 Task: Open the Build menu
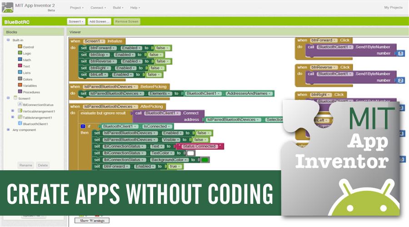118,8
